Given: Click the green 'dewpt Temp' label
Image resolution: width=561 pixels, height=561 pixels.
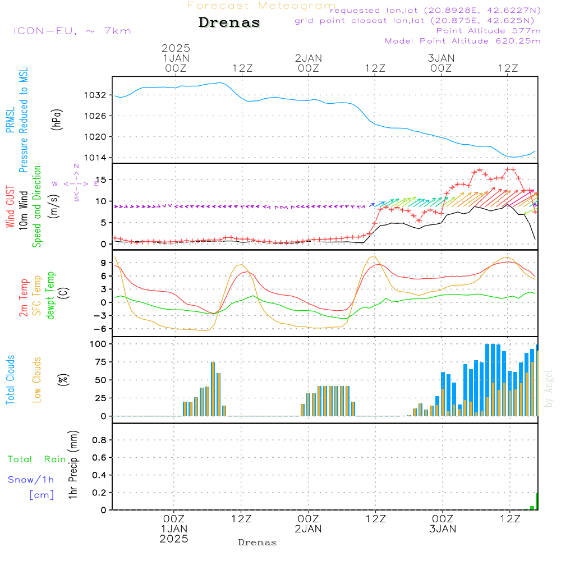Looking at the screenshot, I should 50,295.
